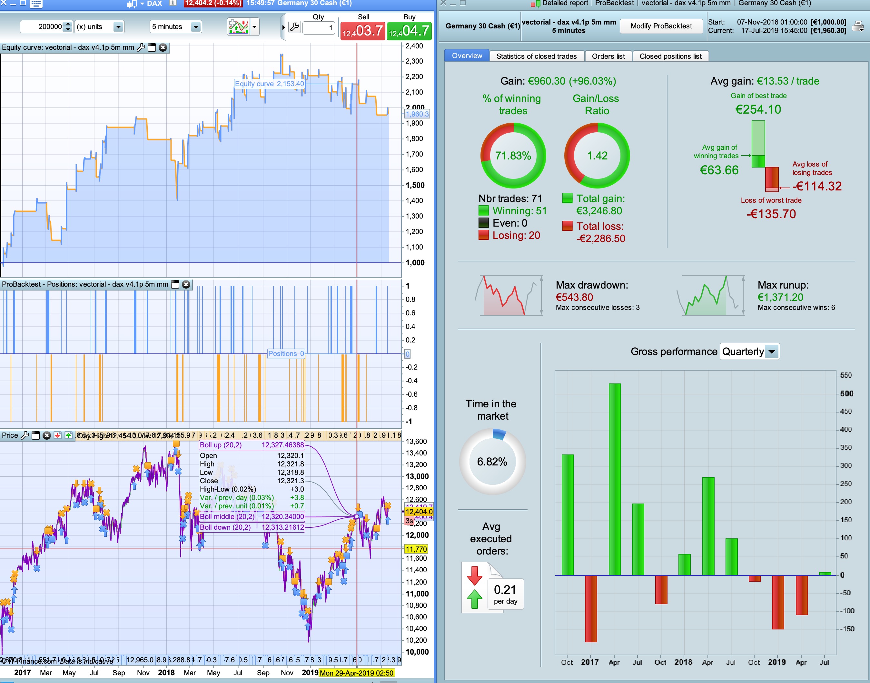The image size is (870, 683).
Task: Click the DAX instrument info icon
Action: (x=173, y=3)
